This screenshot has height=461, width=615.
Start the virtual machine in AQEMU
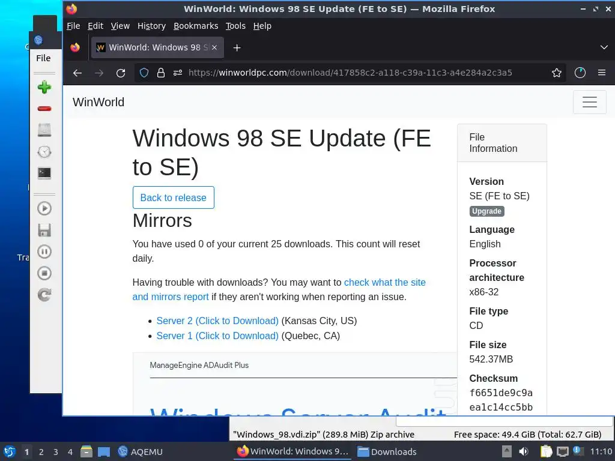pyautogui.click(x=44, y=208)
